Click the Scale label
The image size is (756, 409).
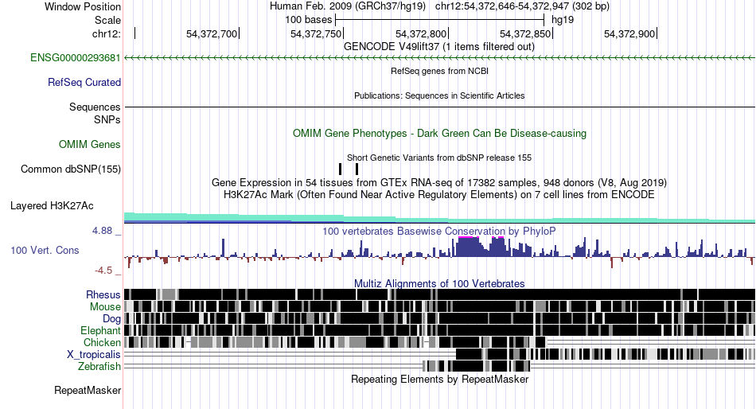click(x=107, y=20)
